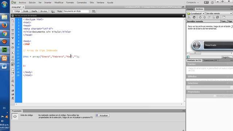Viewport: 233px width, 131px height.
Task: Open Servidor remoto view dropdown
Action: click(x=219, y=13)
